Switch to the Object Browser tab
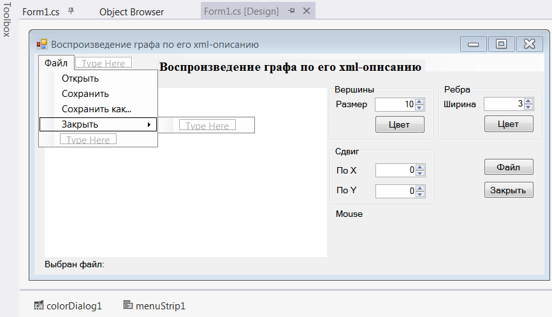This screenshot has width=552, height=317. 131,12
